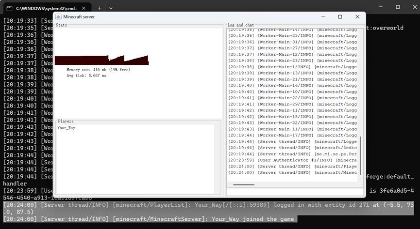Close the terminal window
The height and width of the screenshot is (229, 420).
(x=414, y=7)
